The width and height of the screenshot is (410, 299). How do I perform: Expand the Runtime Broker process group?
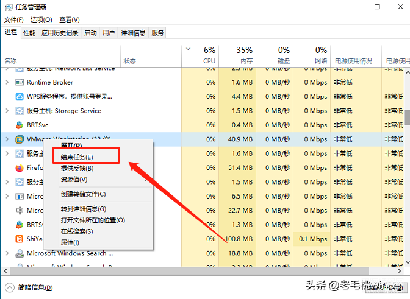[x=7, y=82]
